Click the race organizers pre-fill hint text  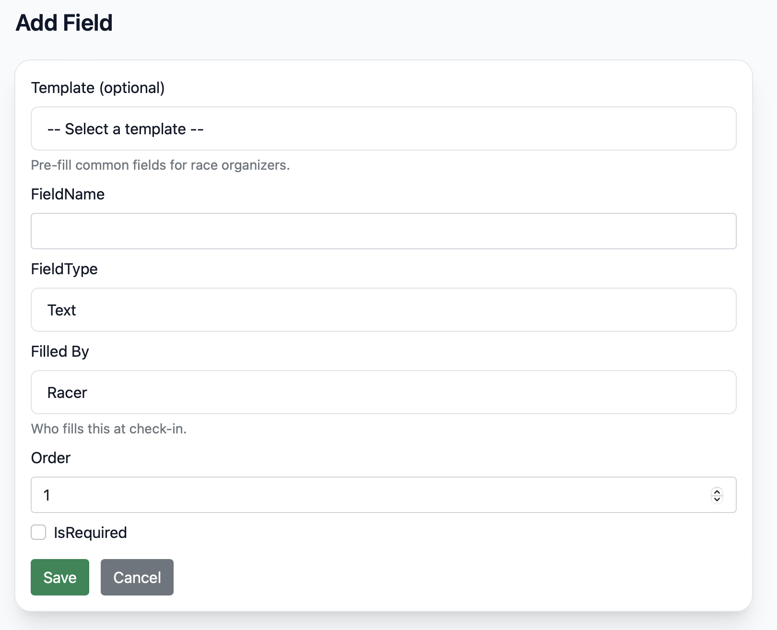(x=160, y=165)
